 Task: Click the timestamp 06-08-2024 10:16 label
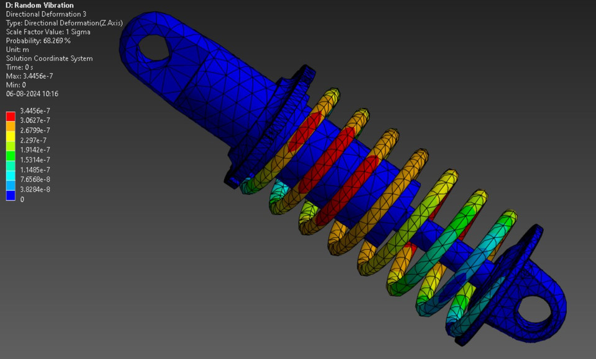34,93
